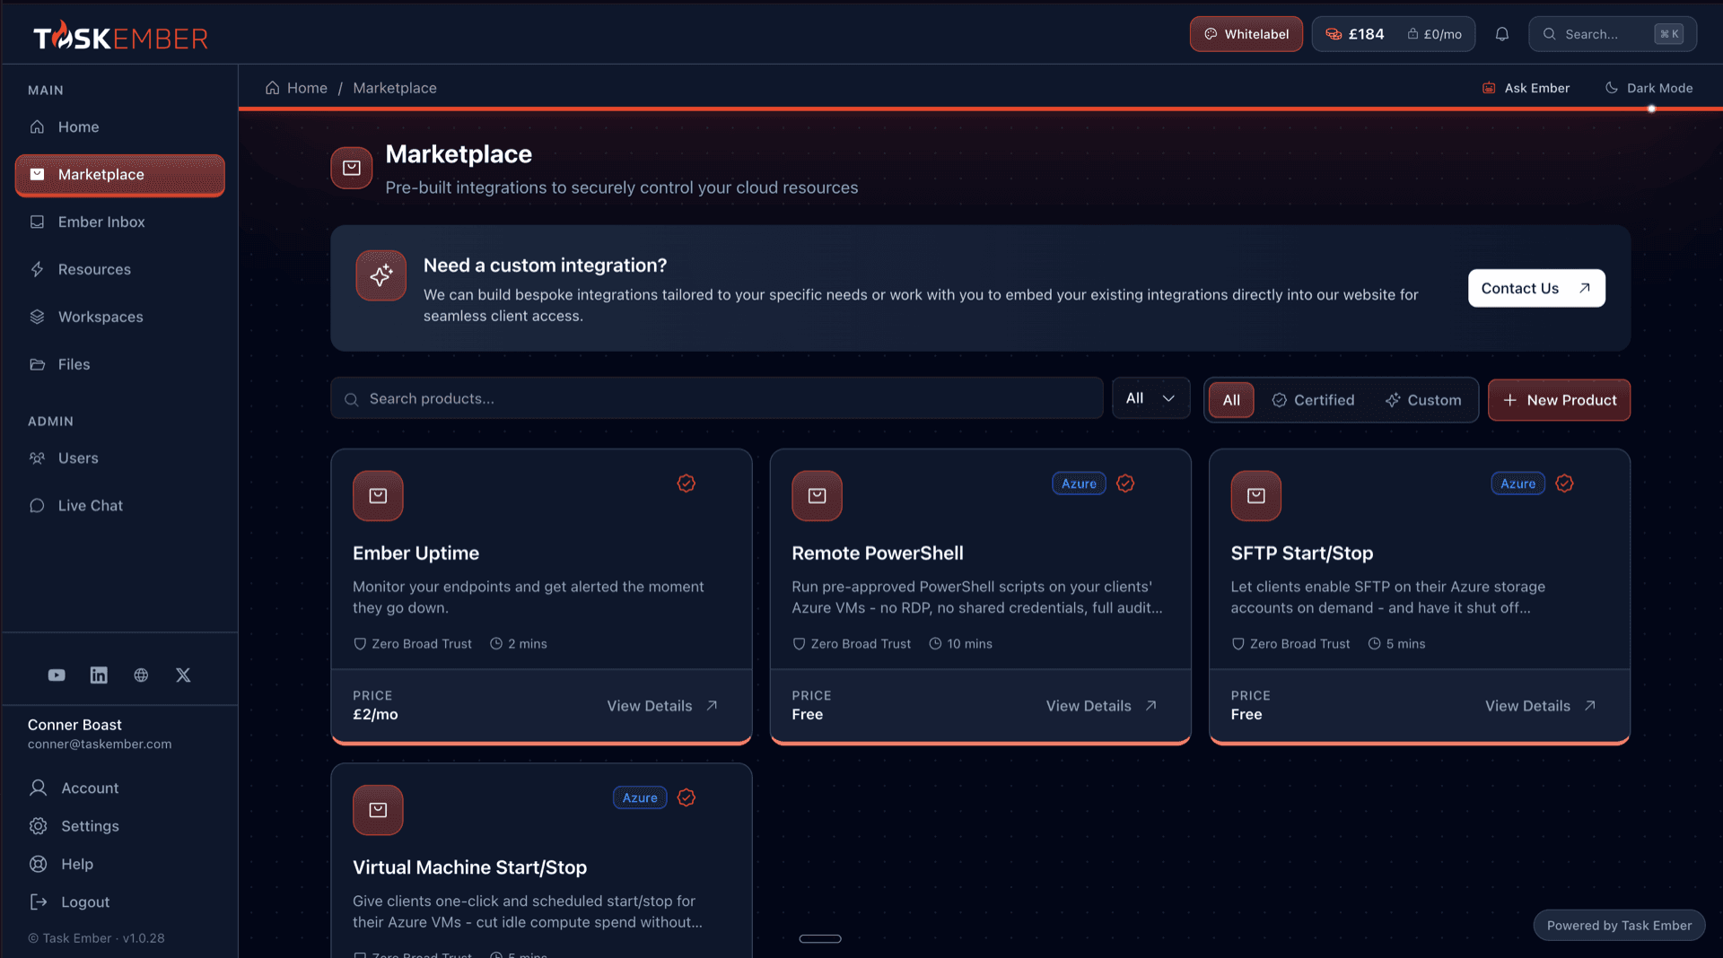View Details for Remote PowerShell
The image size is (1723, 958).
click(x=1101, y=706)
